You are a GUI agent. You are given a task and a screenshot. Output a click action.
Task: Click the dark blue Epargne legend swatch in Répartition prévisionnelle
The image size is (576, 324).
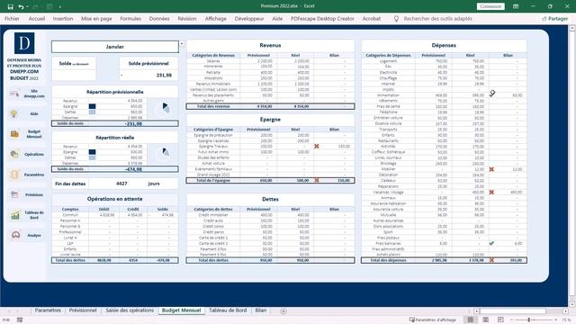92,106
